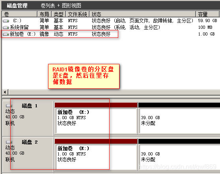Click 镜像 layout cell of E: volume
The height and width of the screenshot is (174, 220).
pos(44,34)
